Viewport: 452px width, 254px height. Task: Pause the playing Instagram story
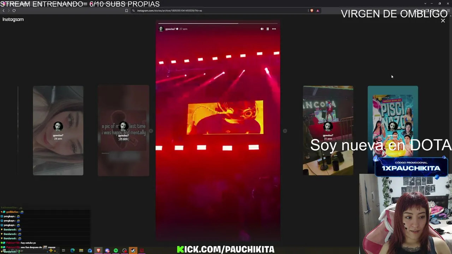[x=268, y=29]
